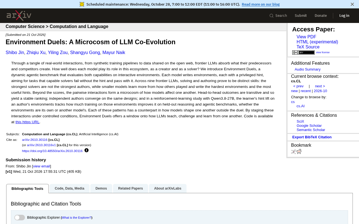Go to the next paper
359x224 pixels.
[x=320, y=86]
